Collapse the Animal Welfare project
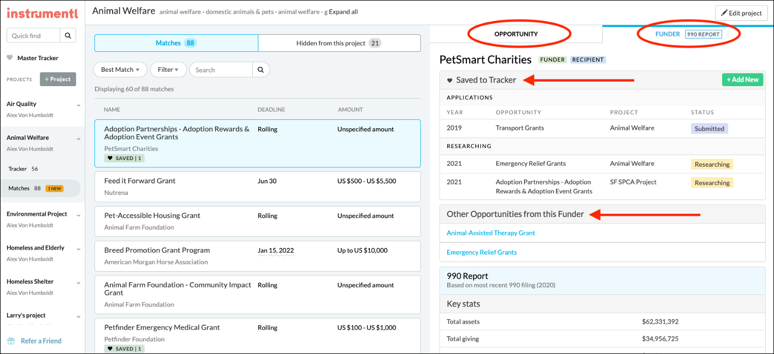Screen dimensions: 774x354 tap(78, 138)
